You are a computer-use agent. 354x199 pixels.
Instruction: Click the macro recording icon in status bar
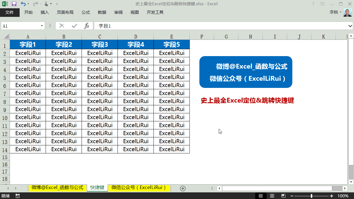click(x=18, y=196)
